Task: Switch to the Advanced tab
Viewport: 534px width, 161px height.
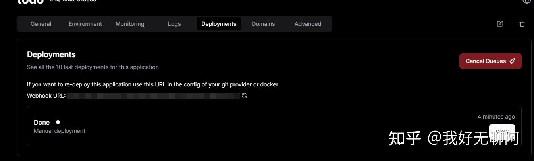Action: point(308,24)
